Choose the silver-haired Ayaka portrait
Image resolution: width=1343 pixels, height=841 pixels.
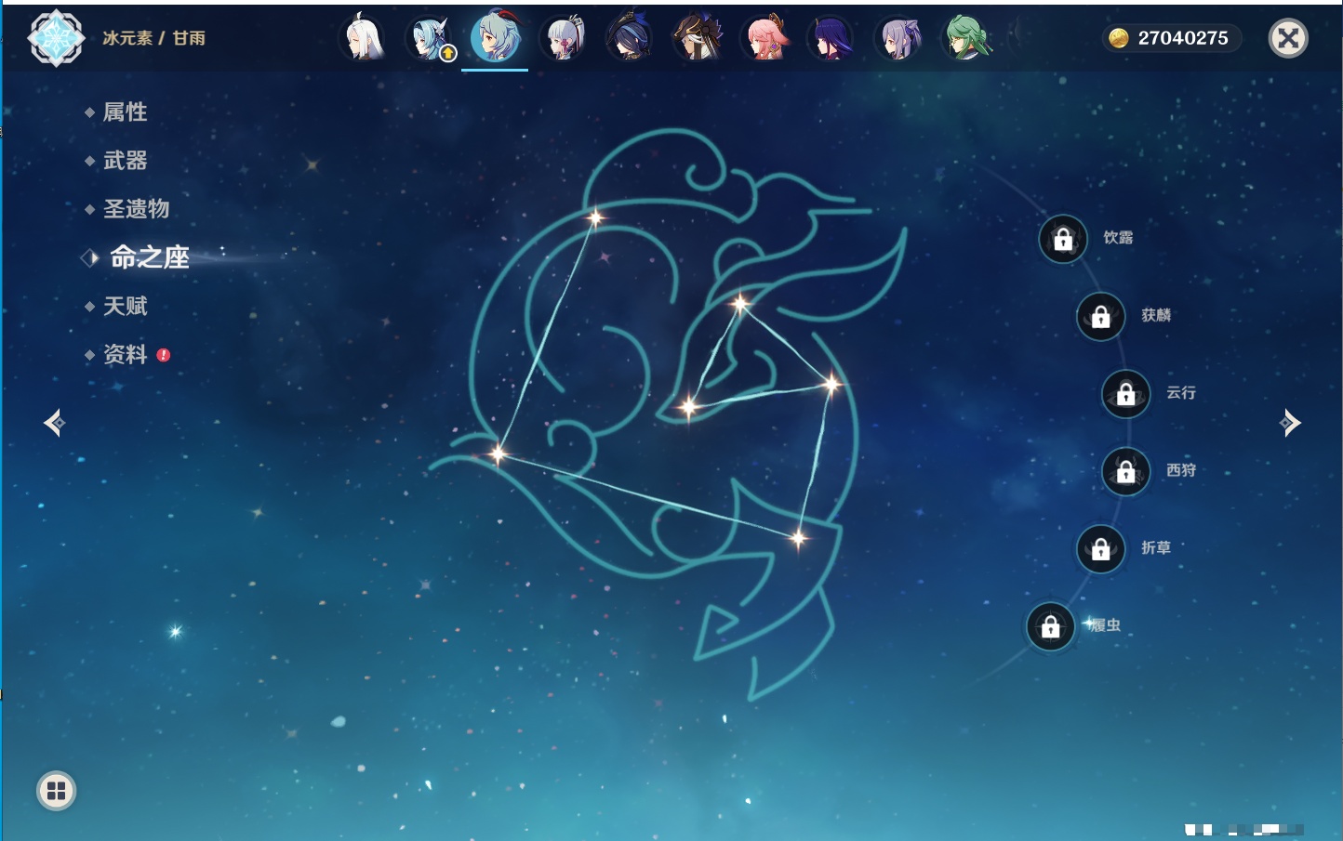pyautogui.click(x=563, y=38)
